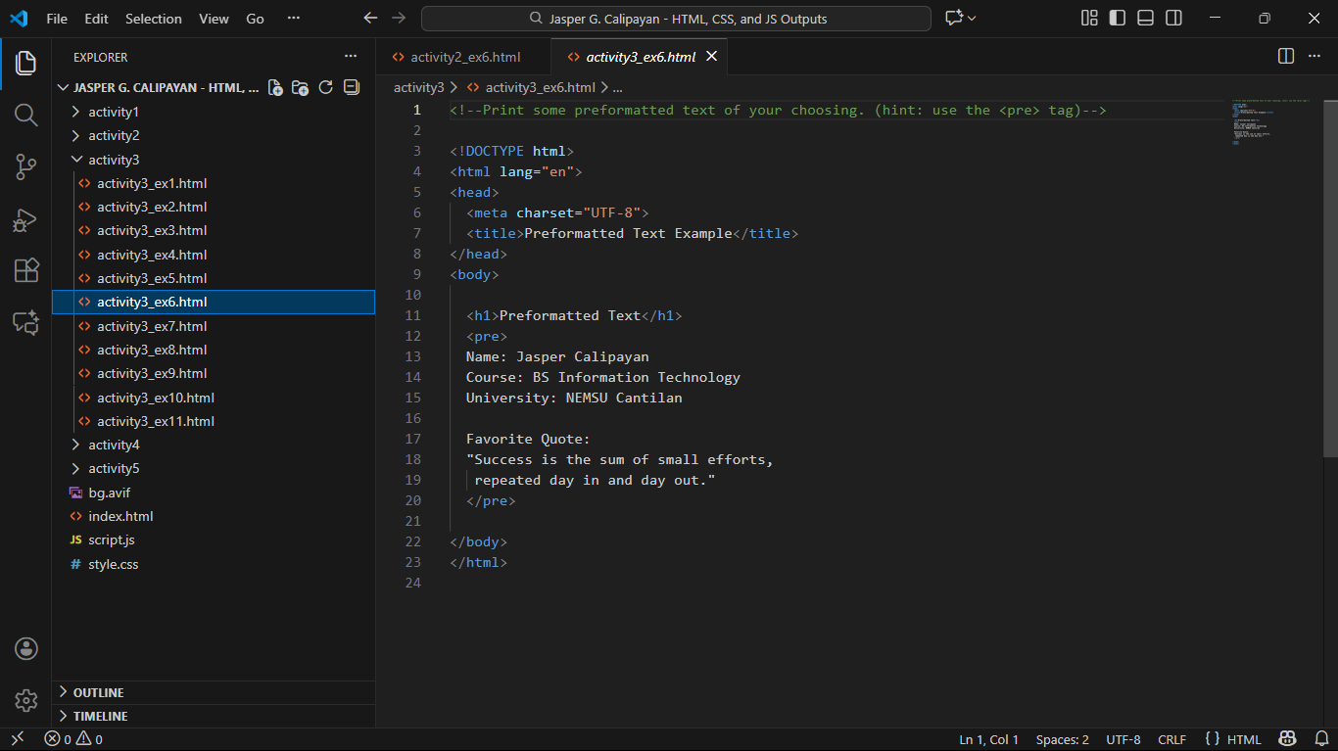Open the Search view in activity bar
Image resolution: width=1338 pixels, height=751 pixels.
[x=25, y=116]
